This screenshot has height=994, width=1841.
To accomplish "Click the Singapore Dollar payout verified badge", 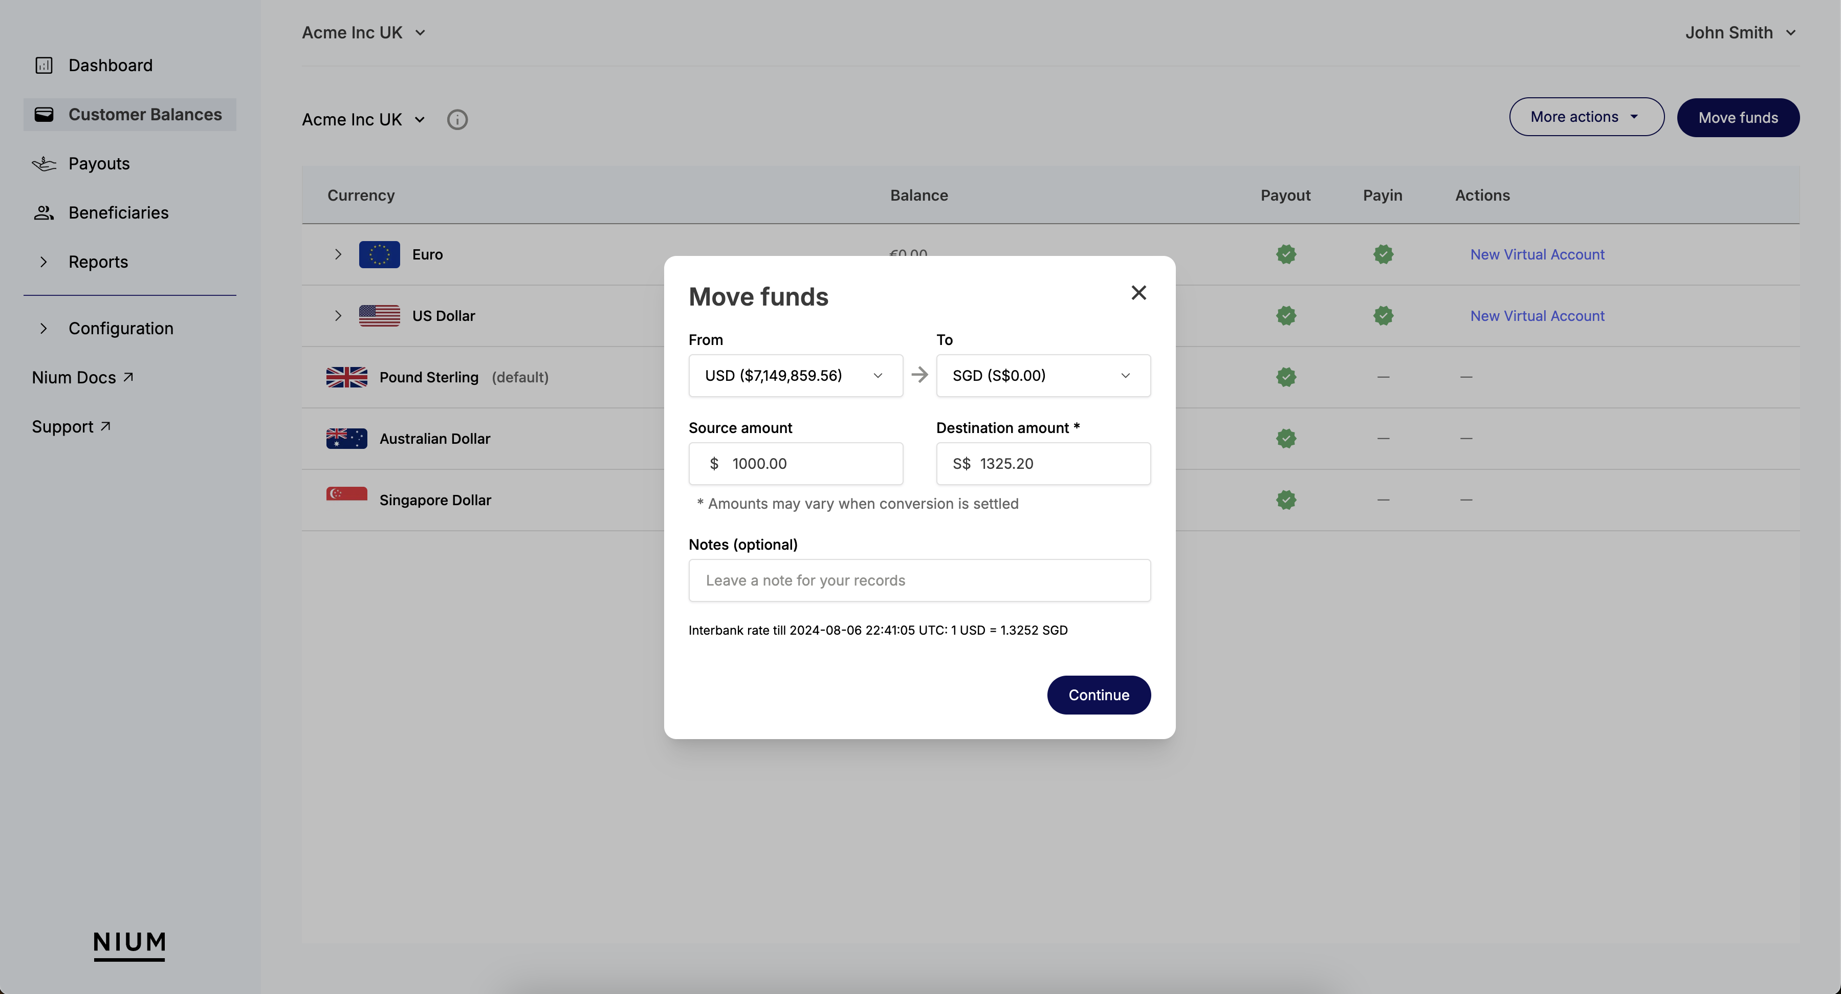I will tap(1286, 500).
